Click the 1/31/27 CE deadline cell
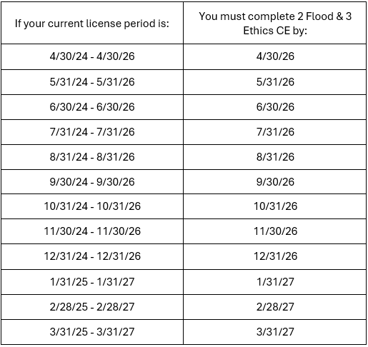368x347 pixels. [275, 282]
